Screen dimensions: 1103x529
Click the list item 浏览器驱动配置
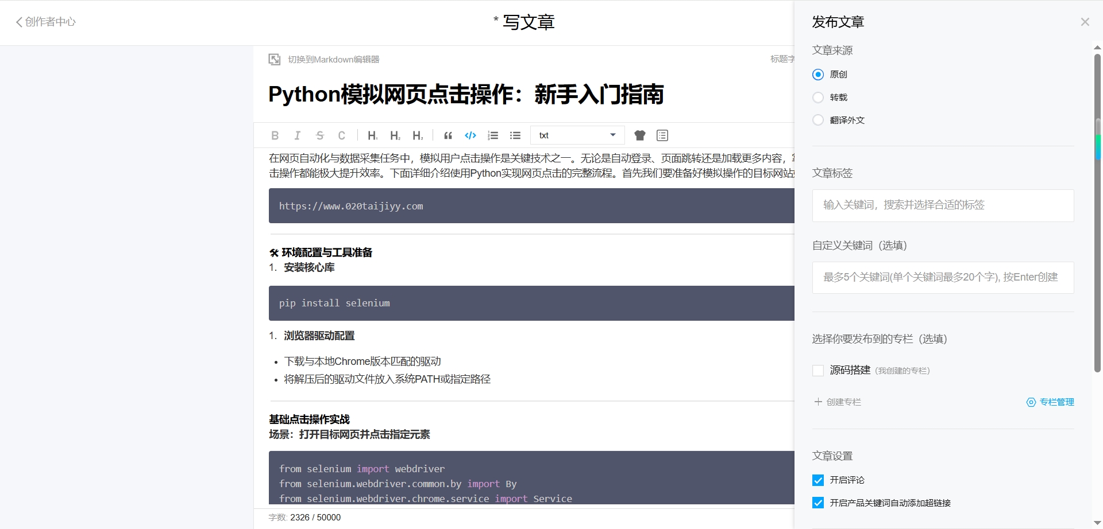click(x=319, y=336)
